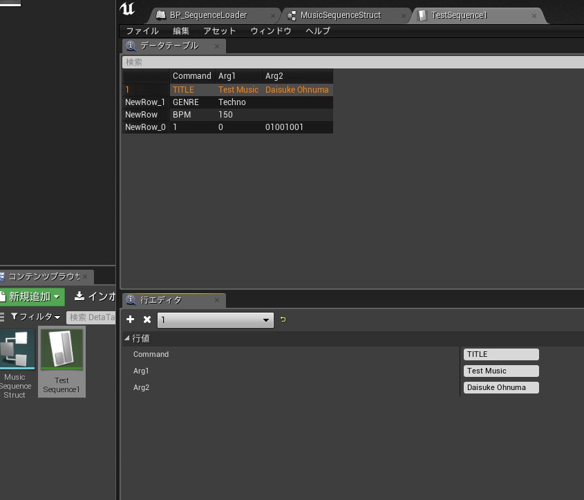Close the TestSequence1 tab
This screenshot has height=500, width=584.
tap(534, 16)
